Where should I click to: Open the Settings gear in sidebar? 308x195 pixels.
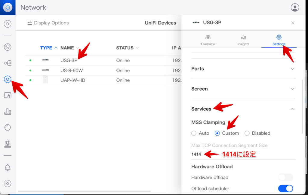(x=8, y=184)
